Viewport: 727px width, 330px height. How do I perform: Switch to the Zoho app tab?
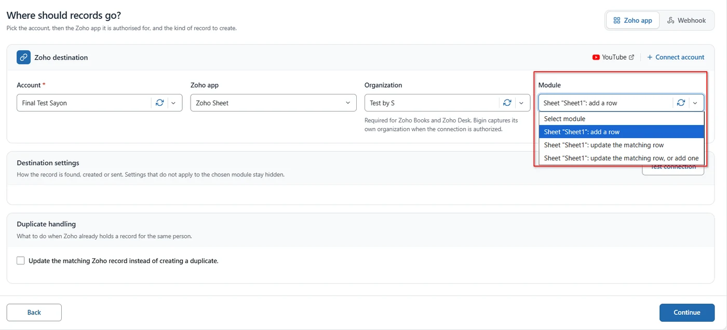click(632, 20)
